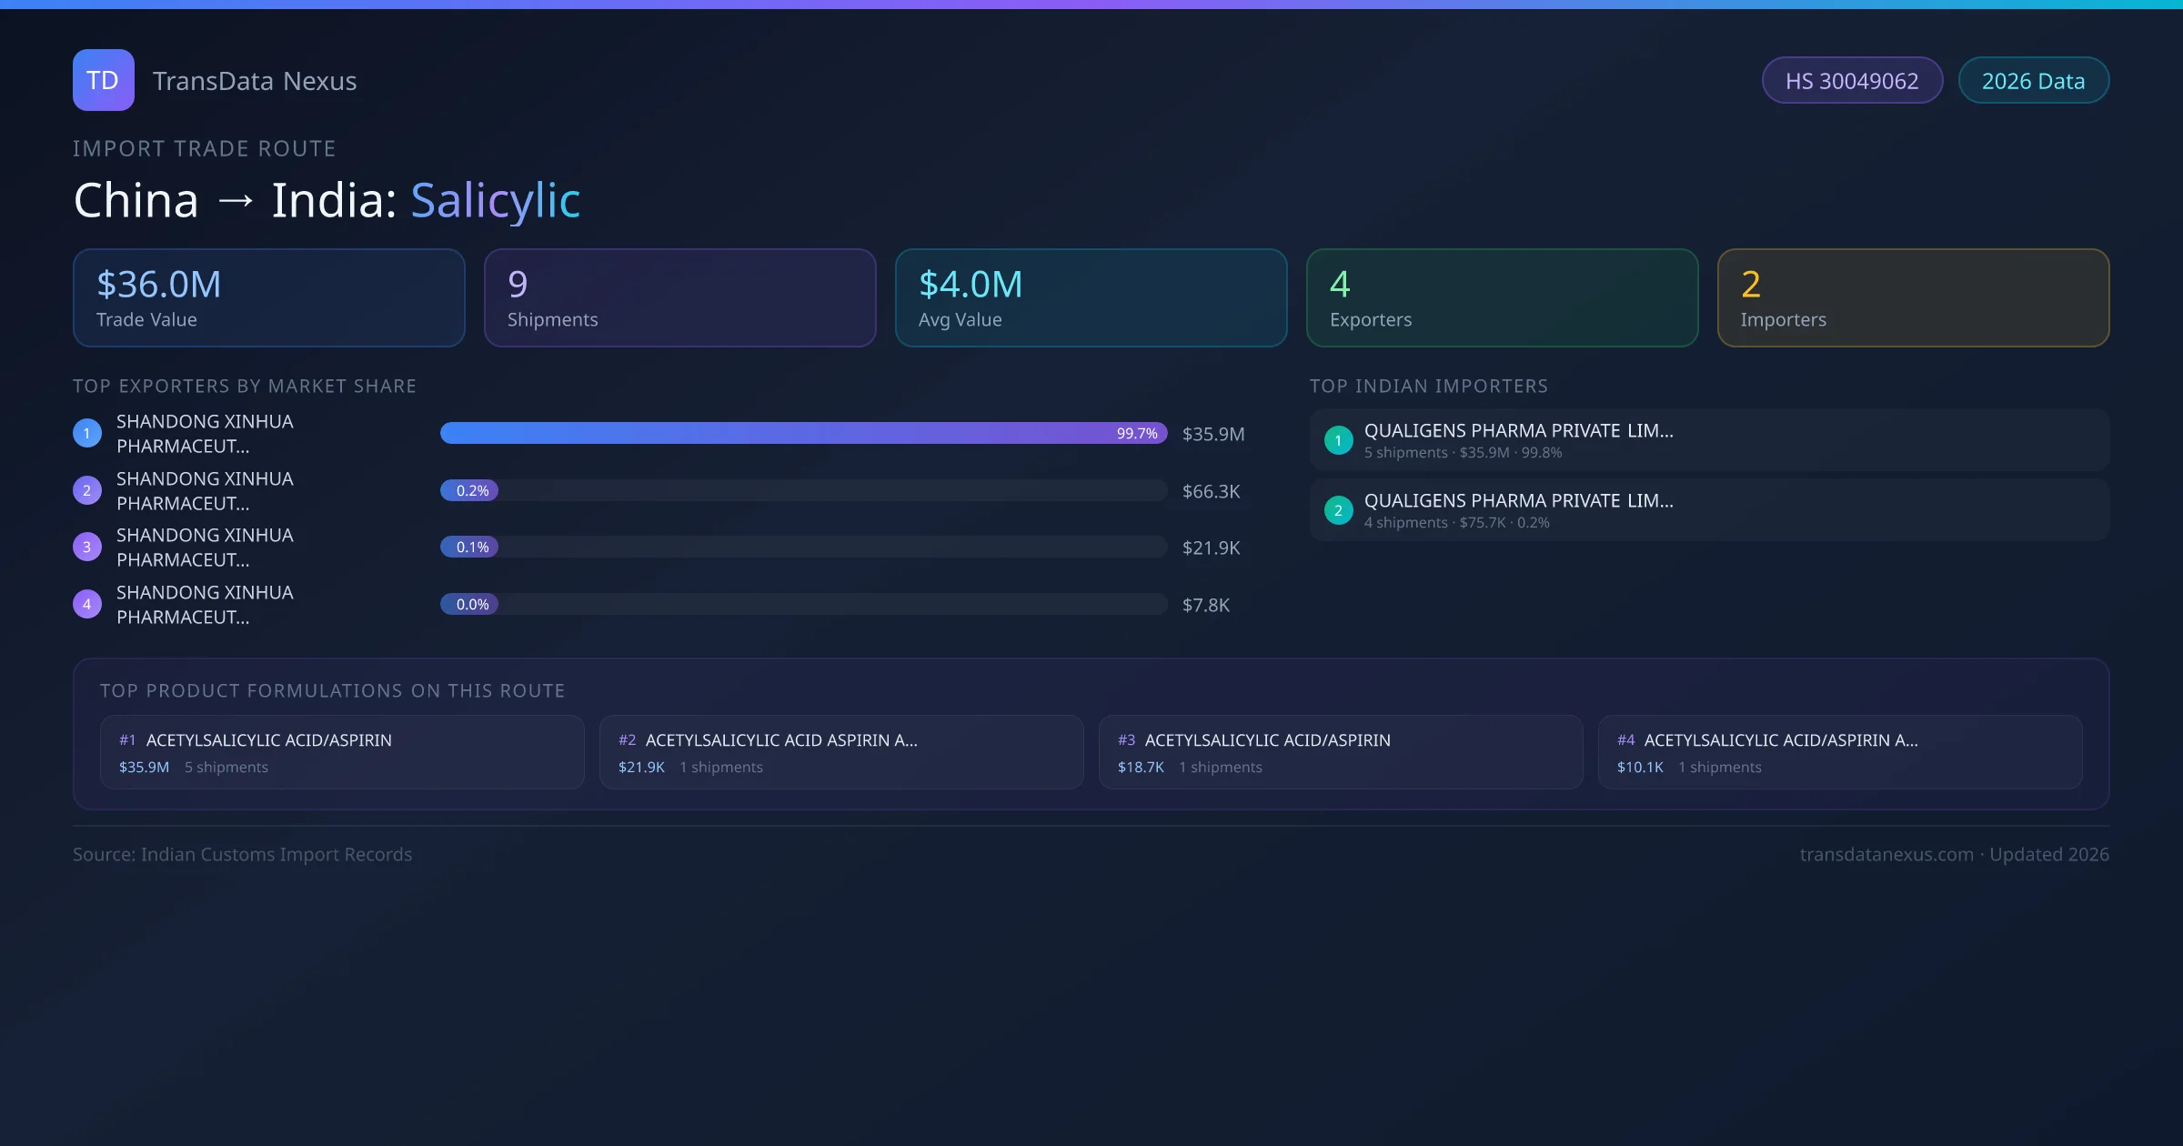2183x1146 pixels.
Task: Click green rank 1 importer badge
Action: (1338, 441)
